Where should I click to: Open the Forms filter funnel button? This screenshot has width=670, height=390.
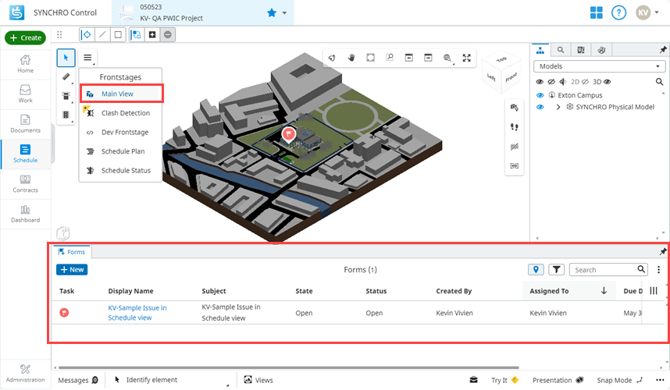click(x=556, y=270)
